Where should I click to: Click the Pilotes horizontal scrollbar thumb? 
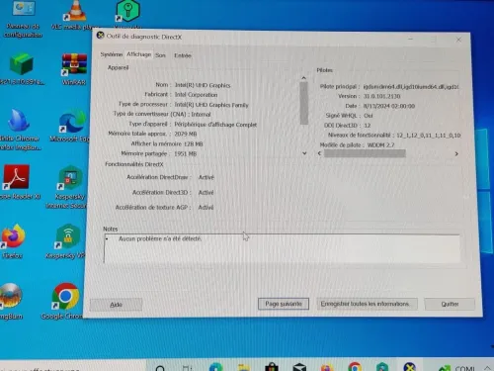click(365, 153)
